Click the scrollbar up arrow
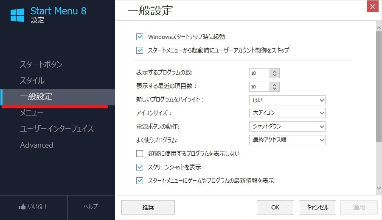382x220 pixels. point(379,28)
